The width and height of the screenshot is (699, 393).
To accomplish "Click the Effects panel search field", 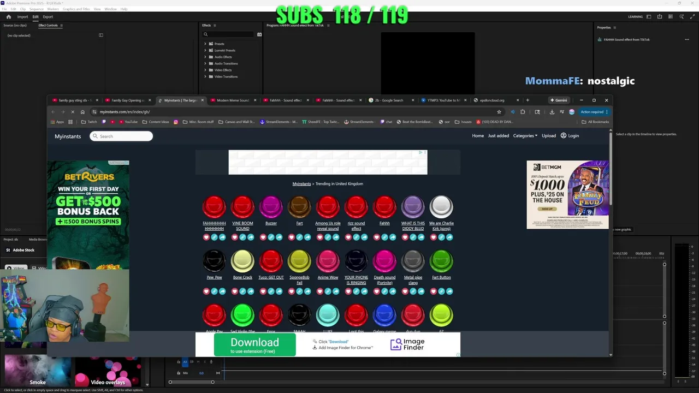I will (228, 34).
